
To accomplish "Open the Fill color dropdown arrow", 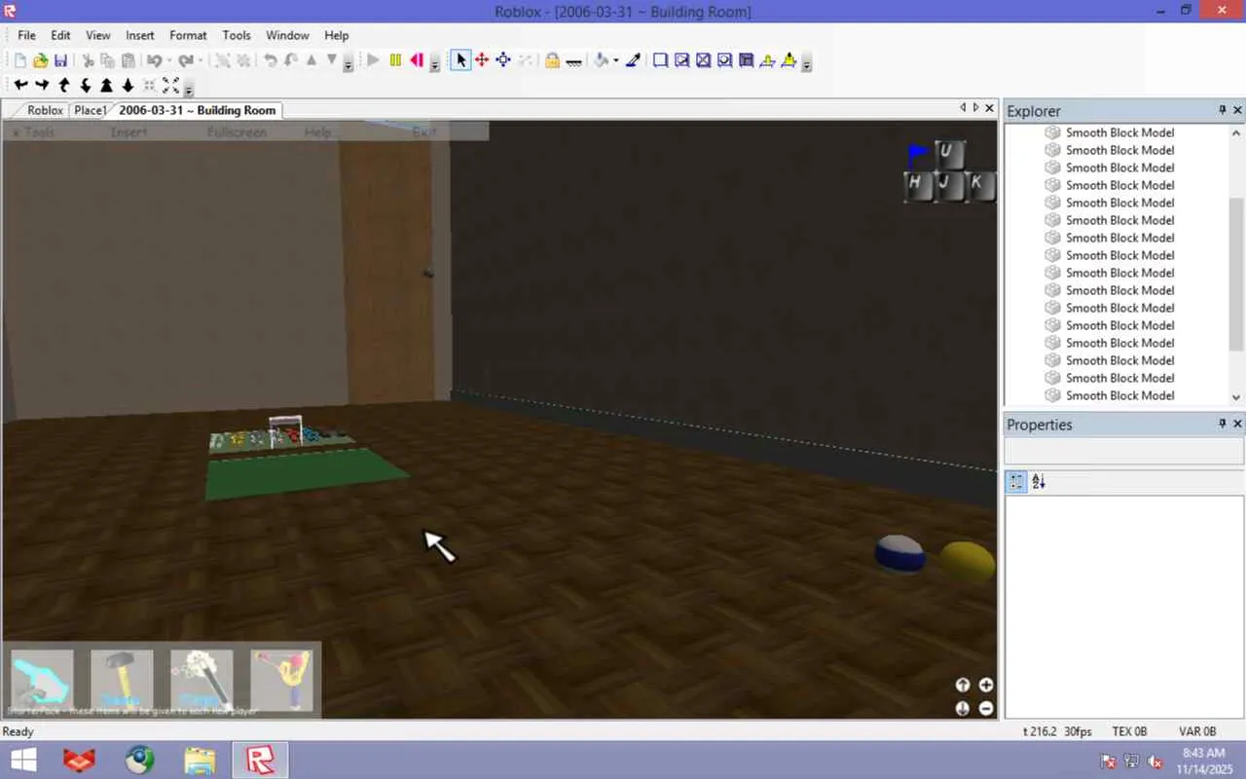I will pos(616,60).
